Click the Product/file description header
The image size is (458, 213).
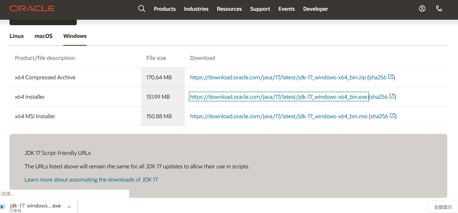45,58
